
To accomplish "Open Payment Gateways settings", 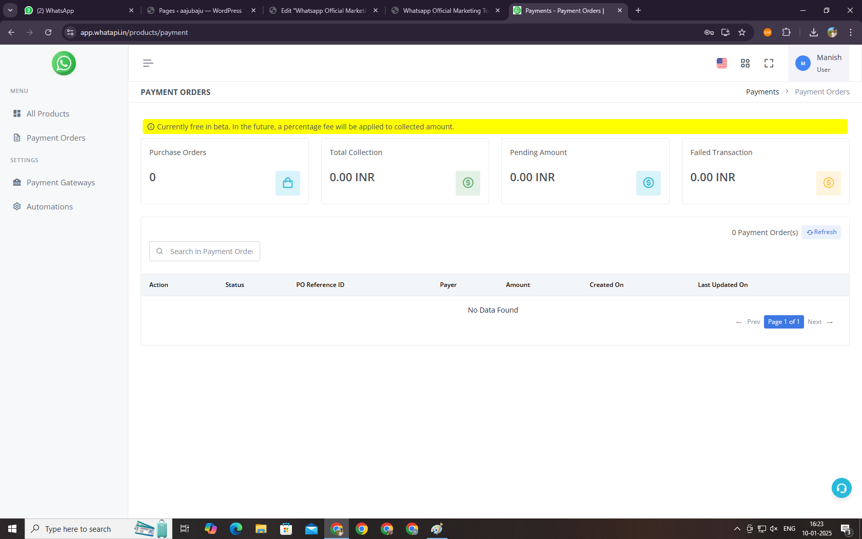I will click(61, 182).
